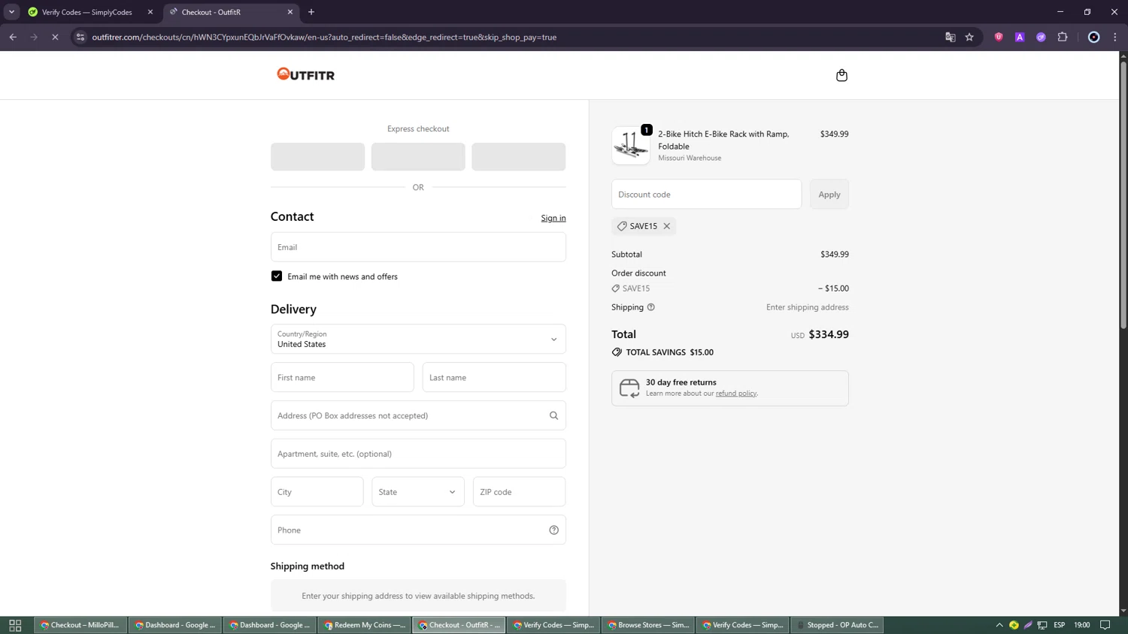
Task: Close the Checkout - OutfitR tab
Action: click(290, 12)
